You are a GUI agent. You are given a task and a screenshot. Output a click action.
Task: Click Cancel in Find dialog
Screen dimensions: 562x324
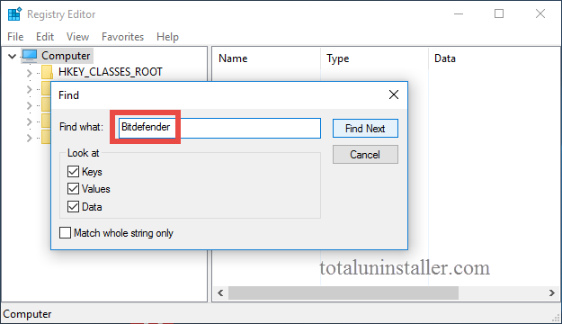(365, 155)
